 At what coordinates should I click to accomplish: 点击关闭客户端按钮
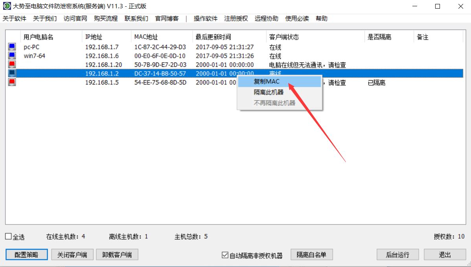(x=72, y=254)
